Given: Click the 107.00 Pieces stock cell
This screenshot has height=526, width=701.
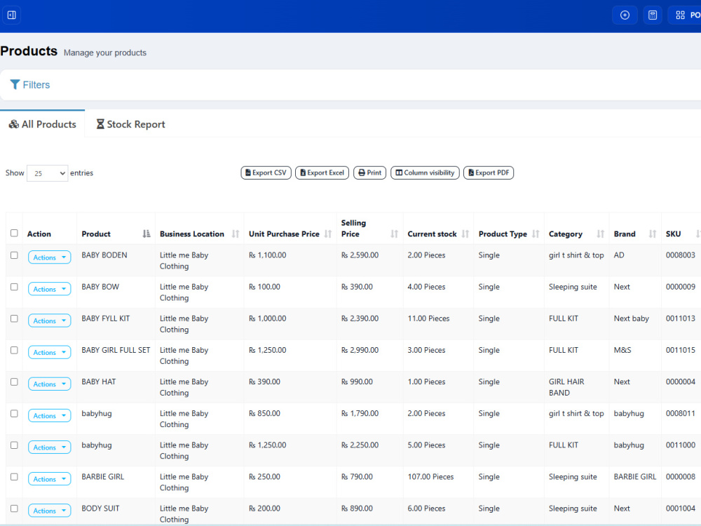Looking at the screenshot, I should (430, 477).
